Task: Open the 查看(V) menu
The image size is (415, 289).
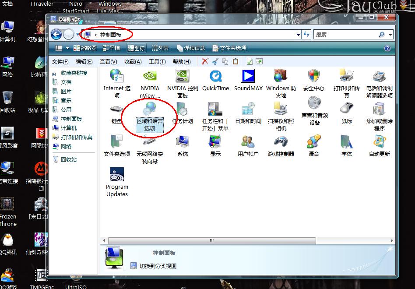Action: [108, 62]
